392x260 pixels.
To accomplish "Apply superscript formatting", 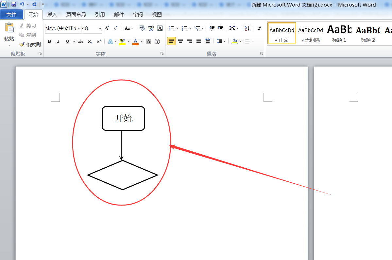I will 98,41.
